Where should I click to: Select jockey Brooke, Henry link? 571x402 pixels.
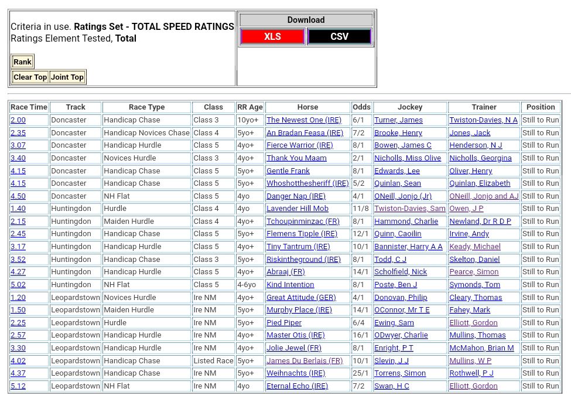[x=398, y=133]
